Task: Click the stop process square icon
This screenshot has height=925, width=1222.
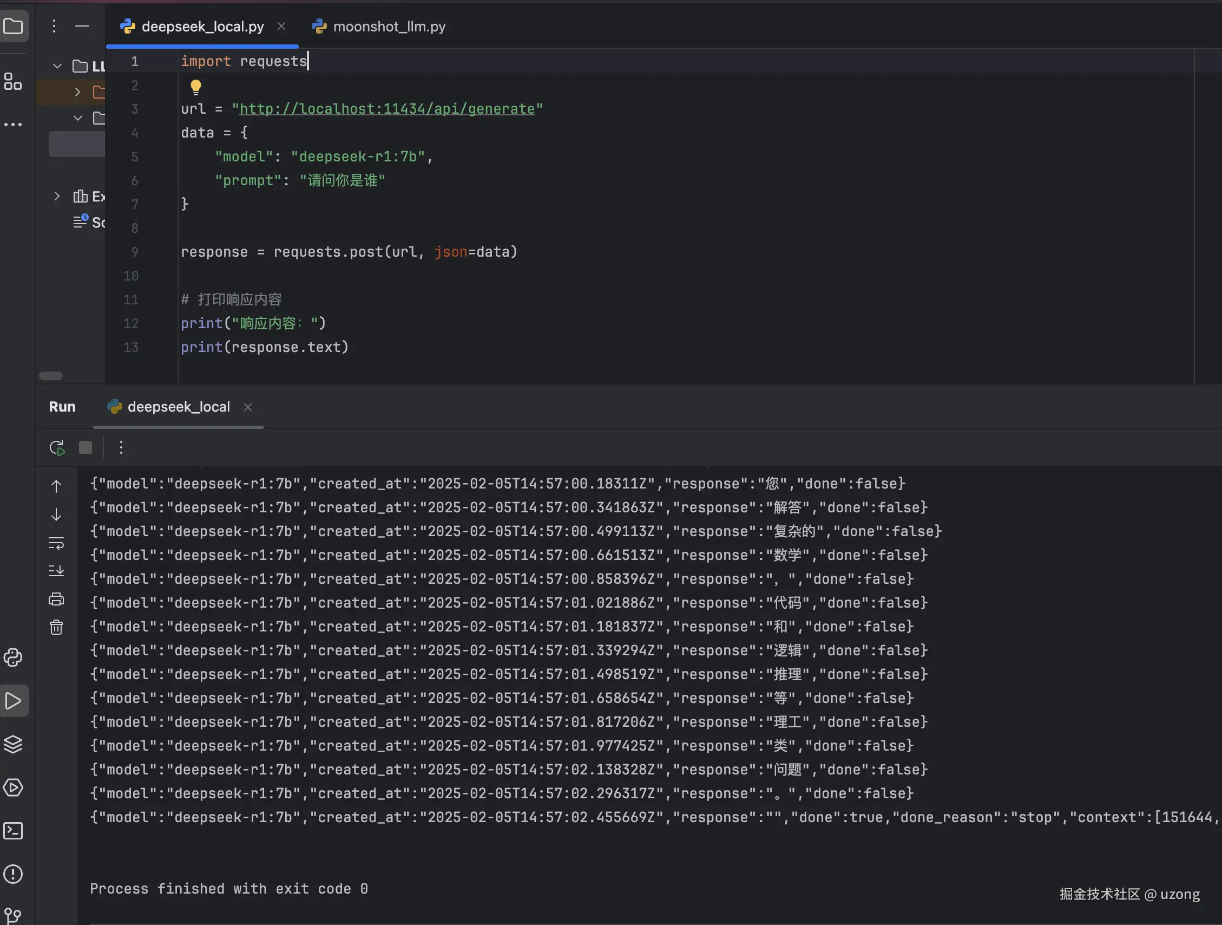Action: 86,447
